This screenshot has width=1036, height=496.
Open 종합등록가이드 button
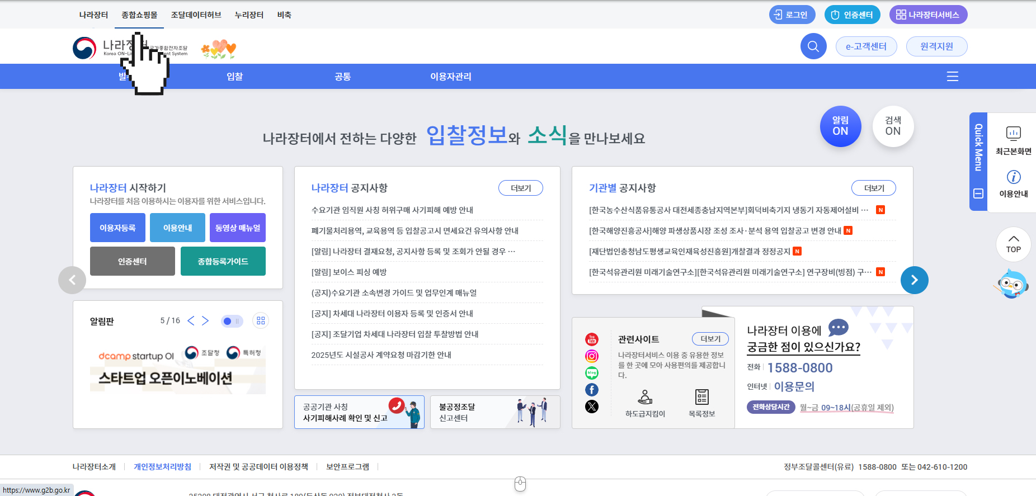coord(223,261)
